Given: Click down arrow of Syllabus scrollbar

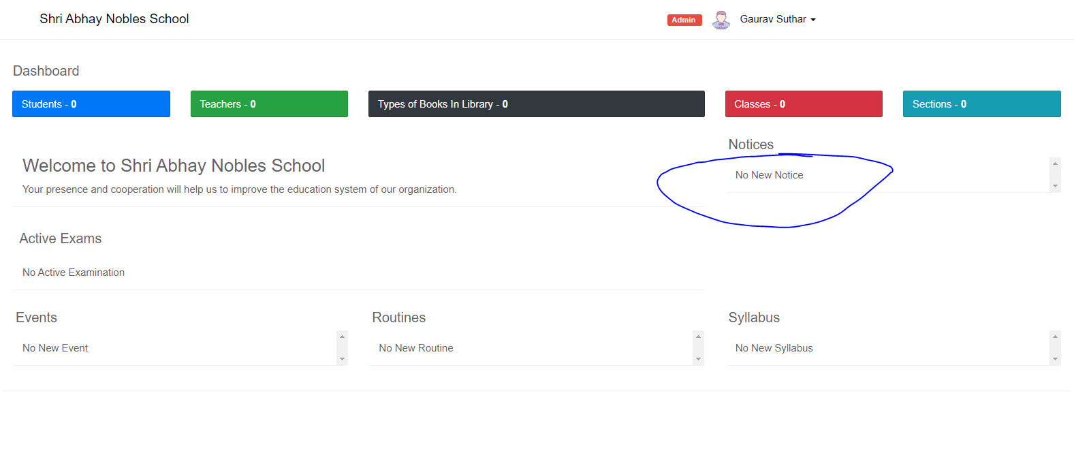Looking at the screenshot, I should (x=1056, y=359).
